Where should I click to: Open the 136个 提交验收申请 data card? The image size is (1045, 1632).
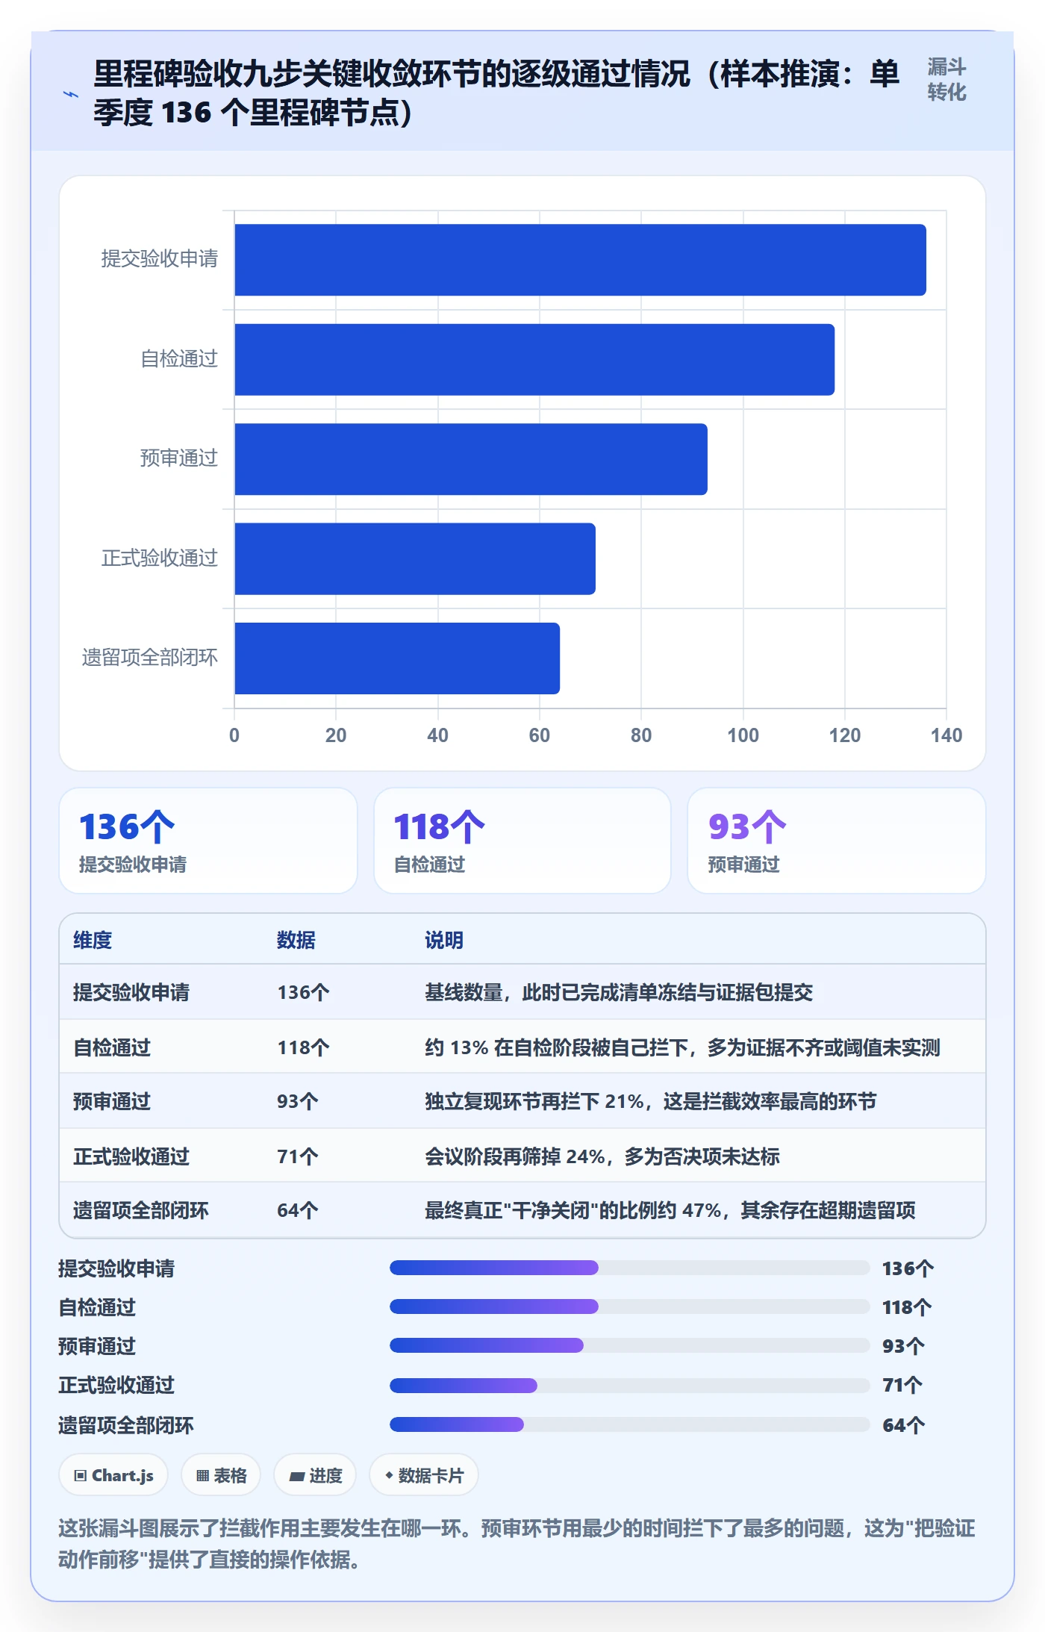(208, 841)
